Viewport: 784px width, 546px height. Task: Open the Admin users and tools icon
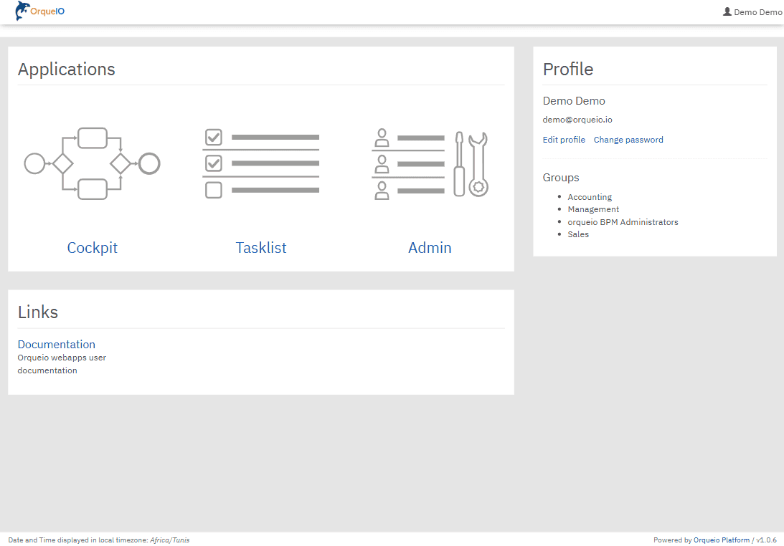[430, 163]
